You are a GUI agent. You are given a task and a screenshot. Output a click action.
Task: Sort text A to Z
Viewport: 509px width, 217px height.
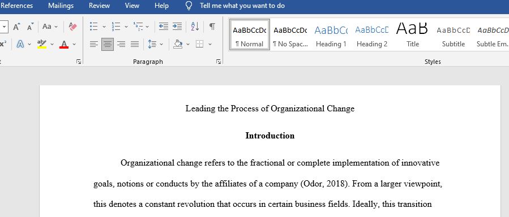195,27
